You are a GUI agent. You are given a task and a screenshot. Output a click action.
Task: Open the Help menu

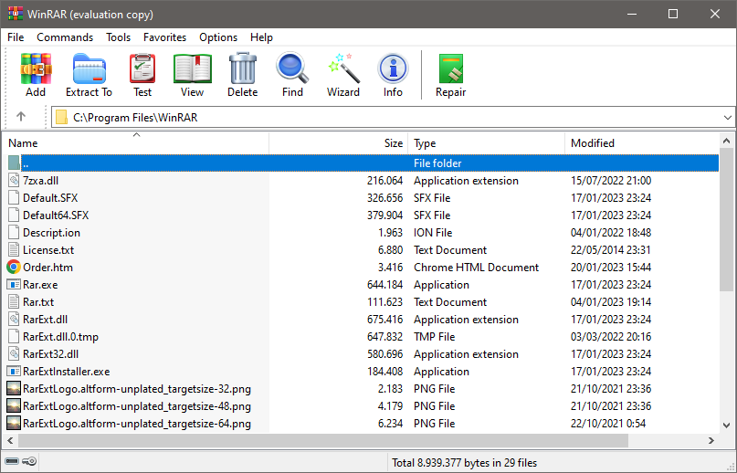pos(261,37)
